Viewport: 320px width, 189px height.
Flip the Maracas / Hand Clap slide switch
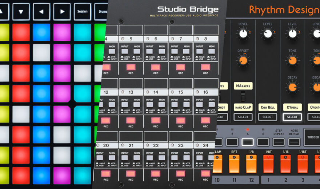tap(243, 96)
